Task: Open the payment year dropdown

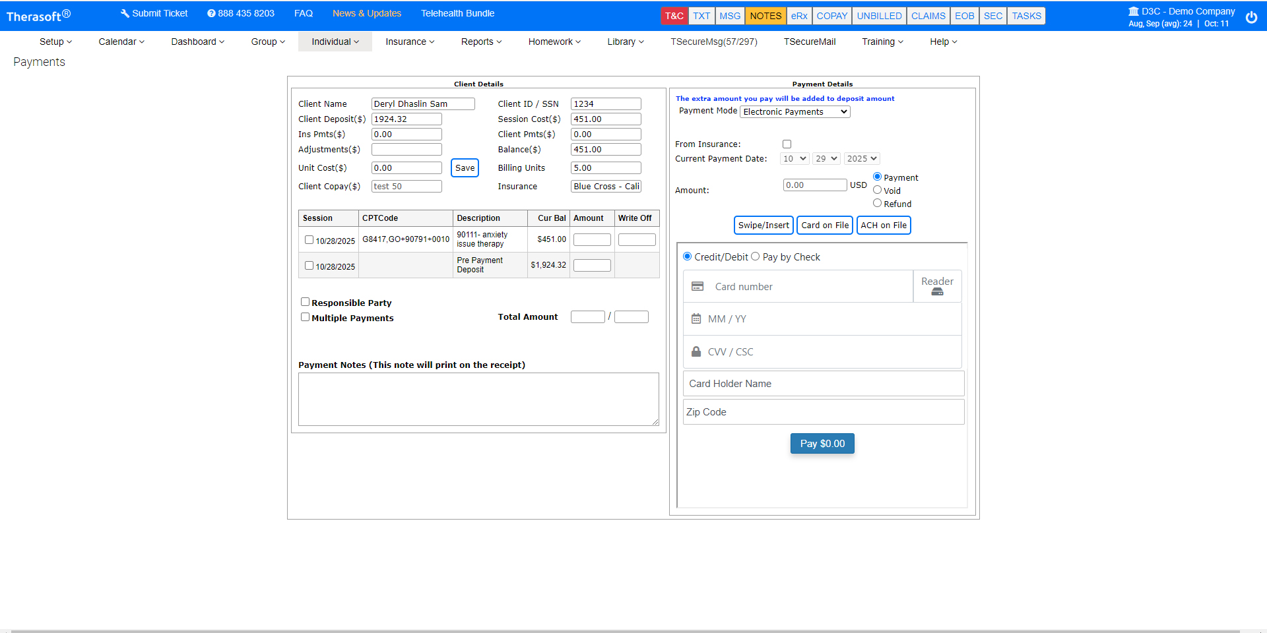Action: pos(862,159)
